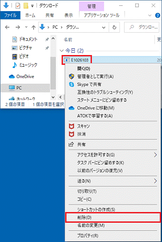Choose プロパティ(R) from the menu

pos(113,236)
